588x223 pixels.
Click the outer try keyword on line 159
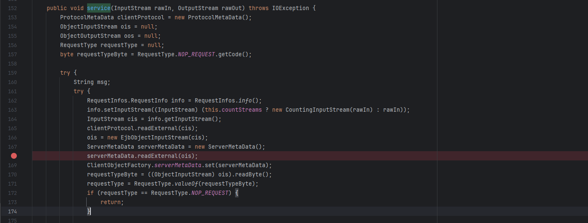(x=65, y=73)
